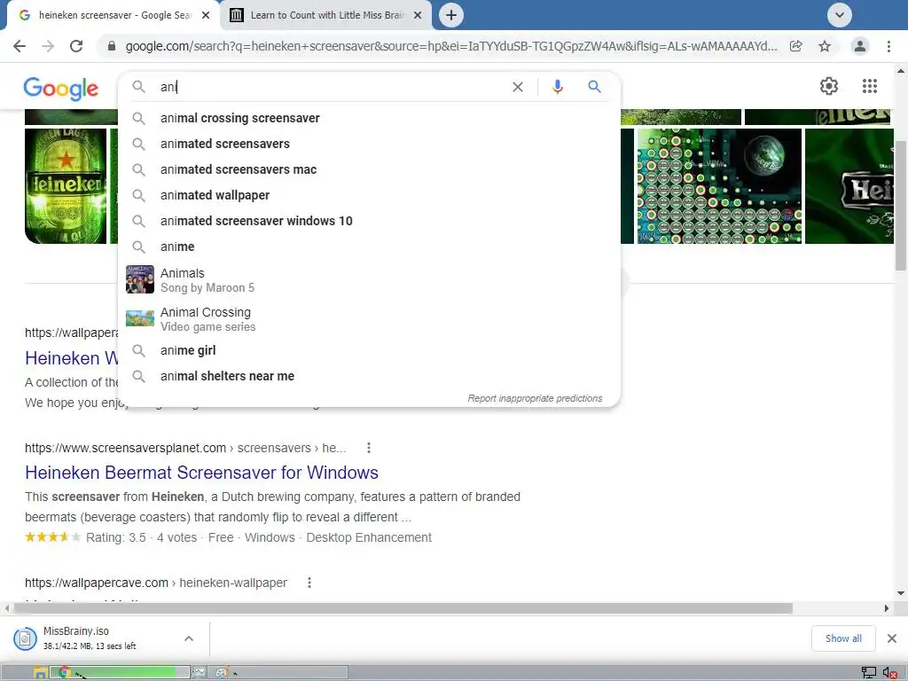
Task: Open network status tray icon
Action: [869, 672]
